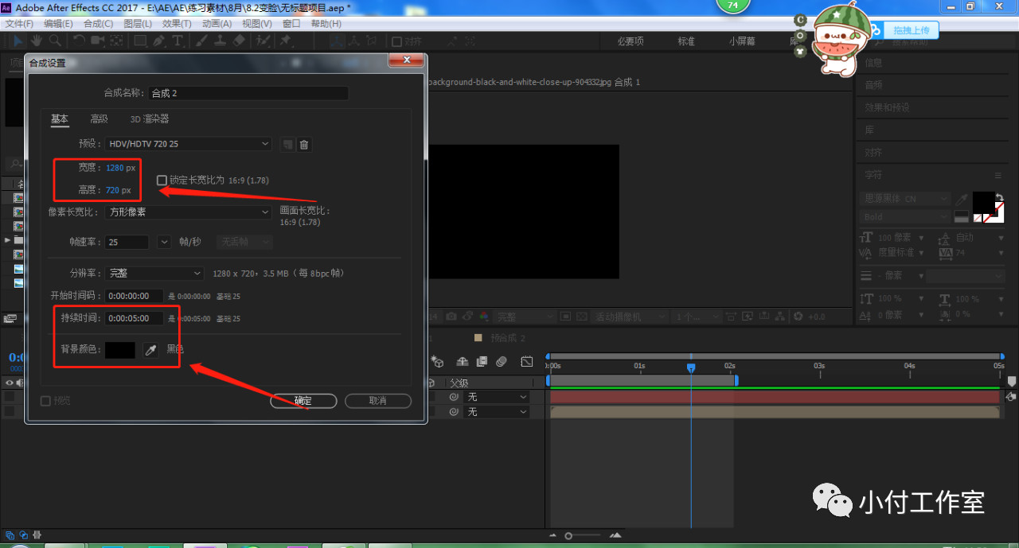The image size is (1019, 548).
Task: Open the pixel aspect ratio 方形像素 dropdown
Action: (188, 212)
